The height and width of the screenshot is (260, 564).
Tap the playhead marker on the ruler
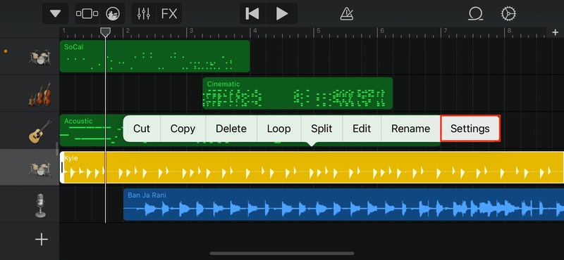tap(105, 32)
